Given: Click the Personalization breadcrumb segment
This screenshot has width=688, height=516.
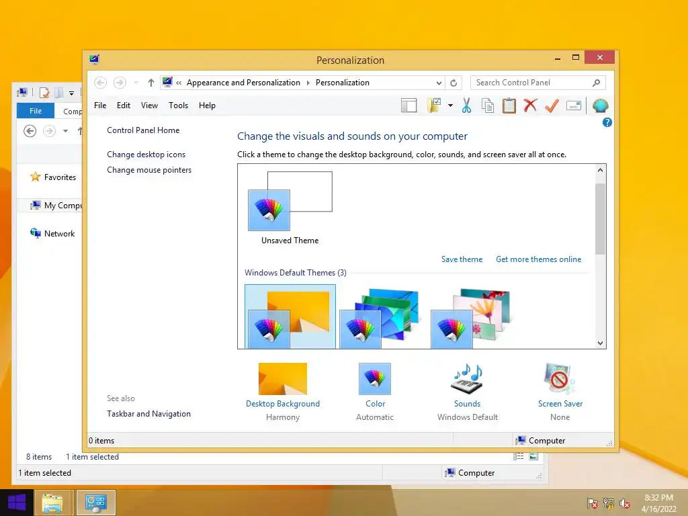Looking at the screenshot, I should click(342, 83).
